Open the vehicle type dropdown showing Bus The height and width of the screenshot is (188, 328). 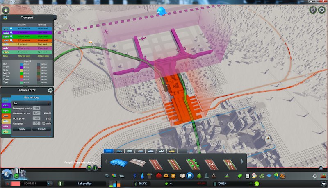point(32,103)
